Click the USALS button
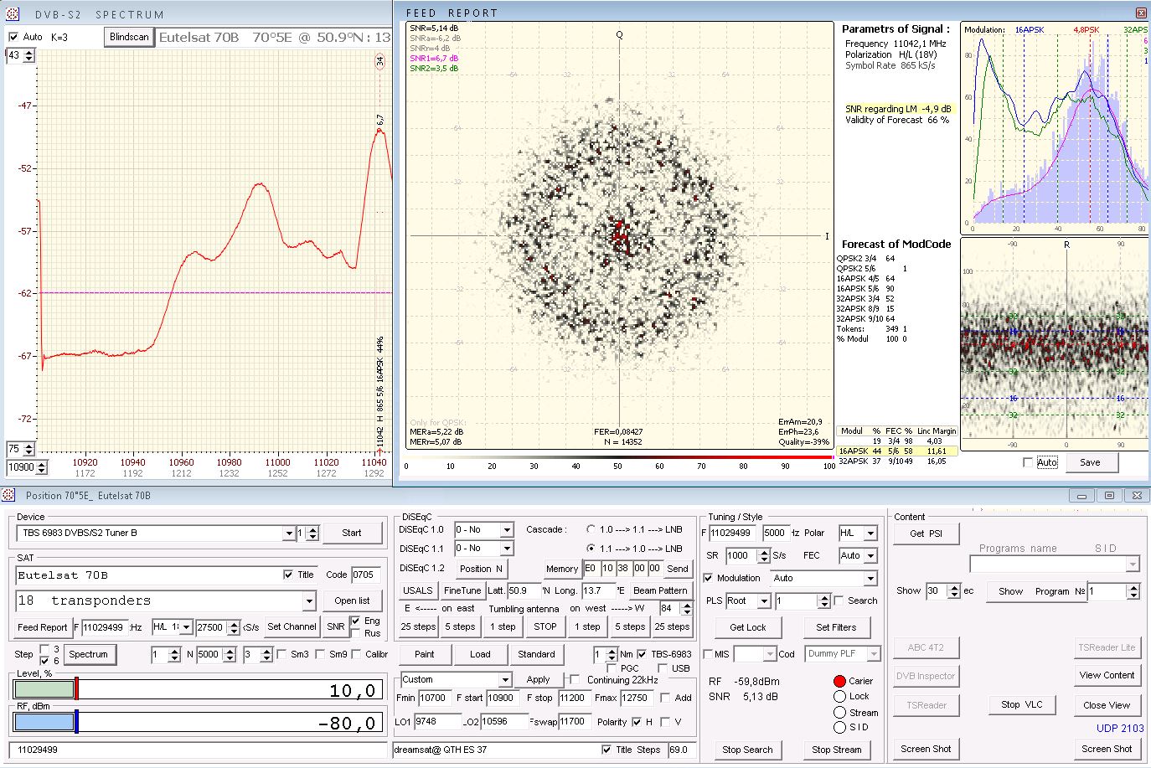Viewport: 1151px width, 768px height. pyautogui.click(x=418, y=590)
